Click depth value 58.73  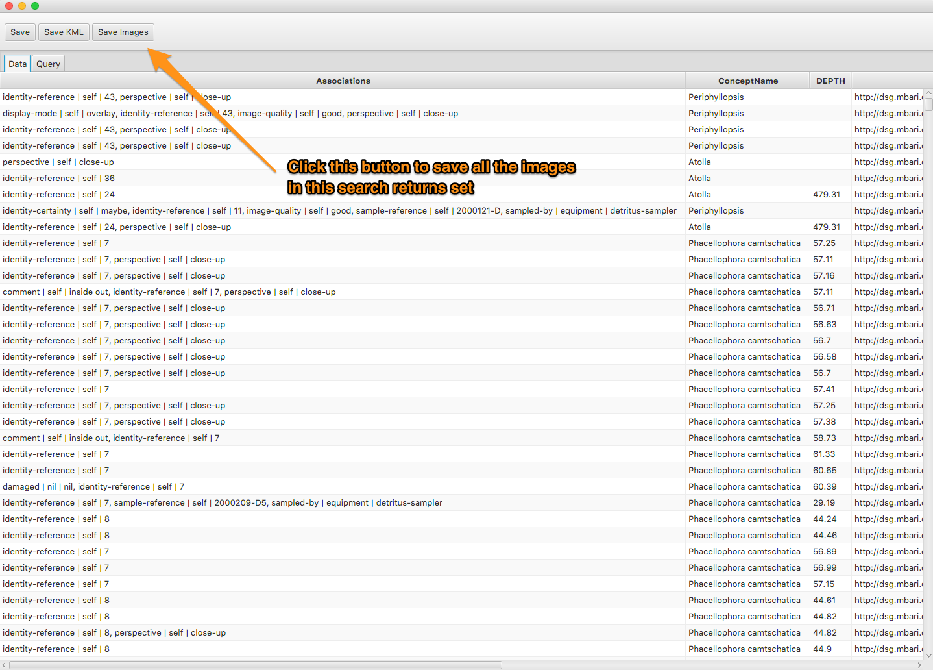click(825, 438)
